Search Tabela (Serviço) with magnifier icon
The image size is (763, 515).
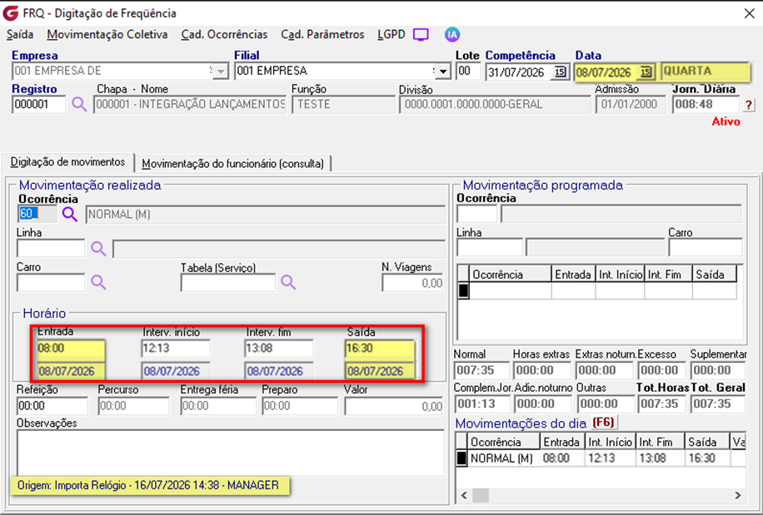point(288,282)
